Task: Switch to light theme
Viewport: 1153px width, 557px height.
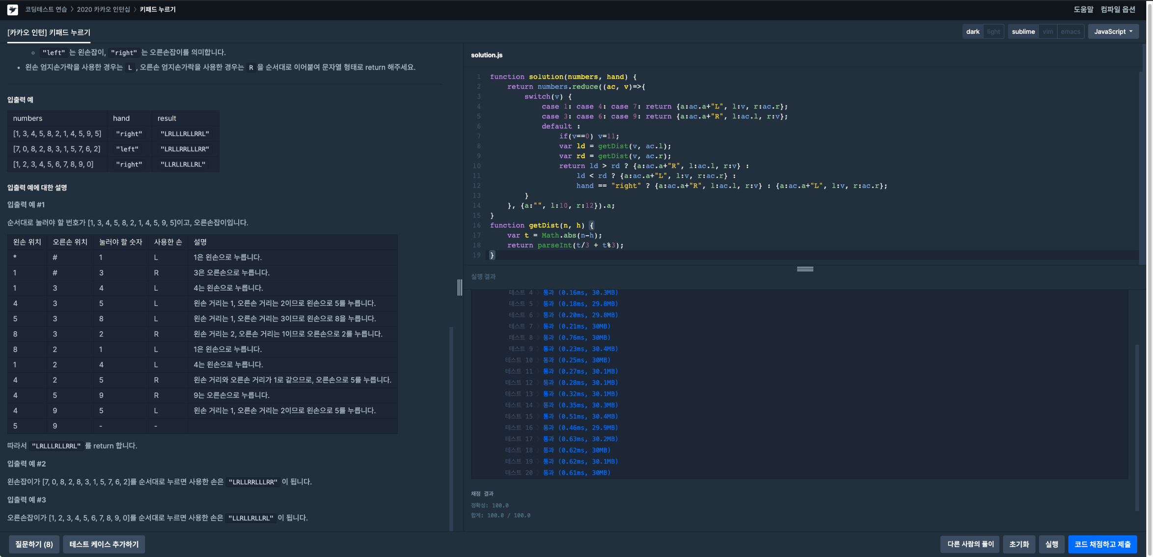Action: point(993,31)
